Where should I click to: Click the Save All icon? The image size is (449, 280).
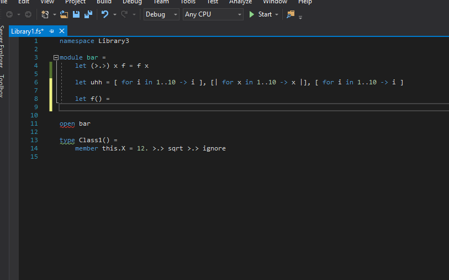(88, 14)
